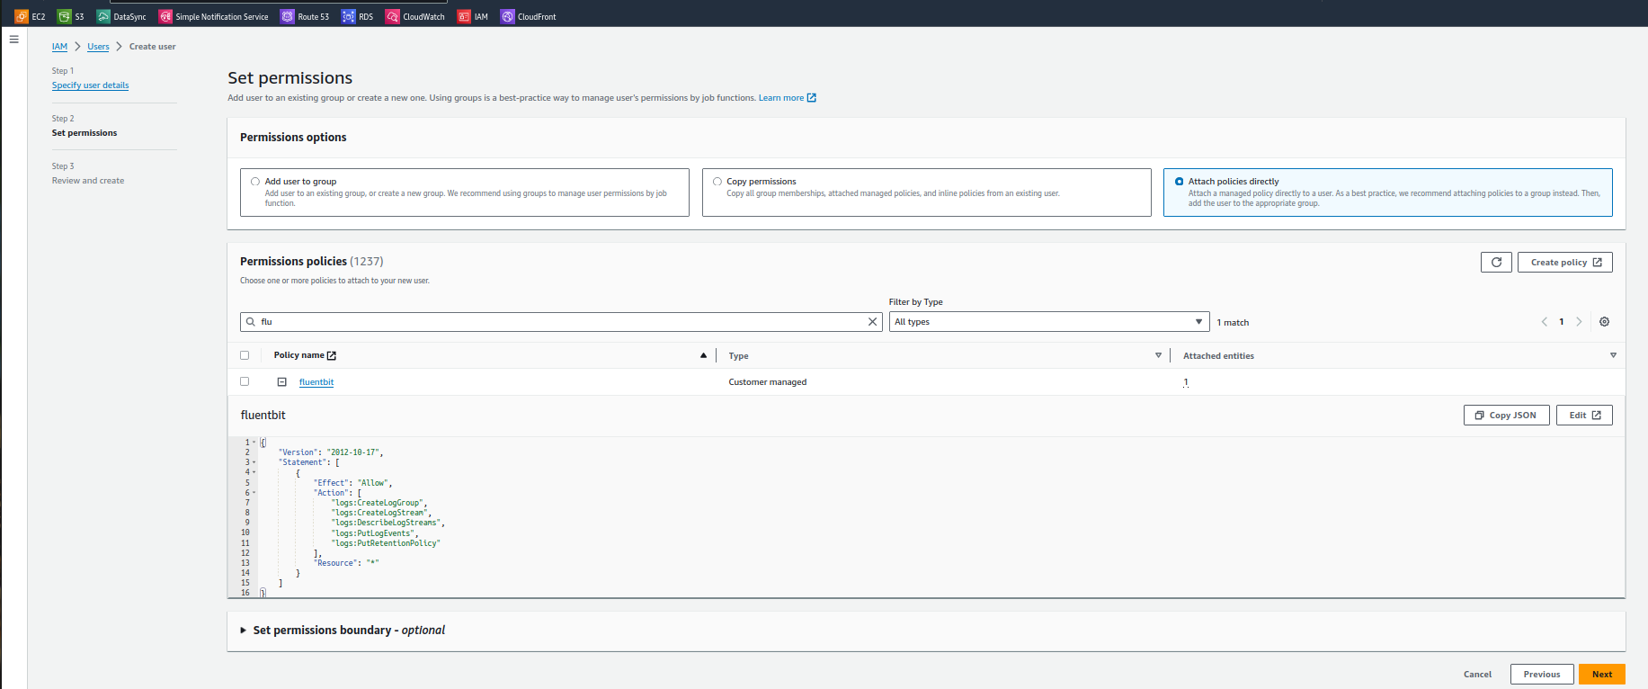Screen dimensions: 1648x689
Task: Toggle the select-all policies checkbox
Action: 245,355
